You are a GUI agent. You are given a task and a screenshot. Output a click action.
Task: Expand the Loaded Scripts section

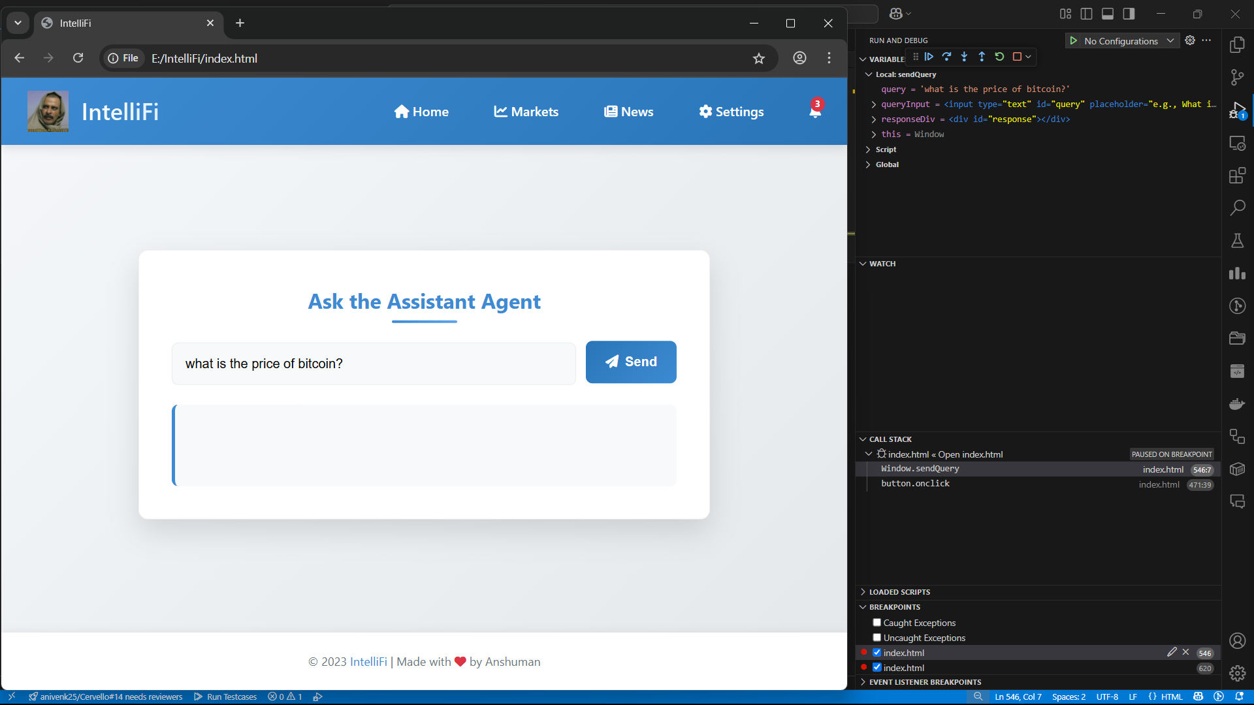pos(899,592)
